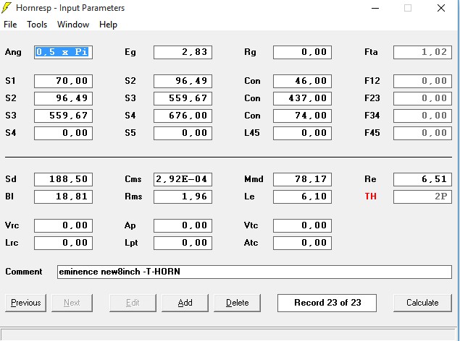Click the Le field with 6,10

(303, 197)
